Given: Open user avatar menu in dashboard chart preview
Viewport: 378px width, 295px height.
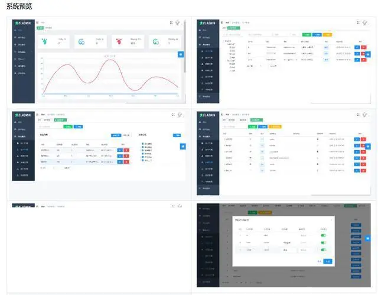Looking at the screenshot, I should [x=178, y=22].
